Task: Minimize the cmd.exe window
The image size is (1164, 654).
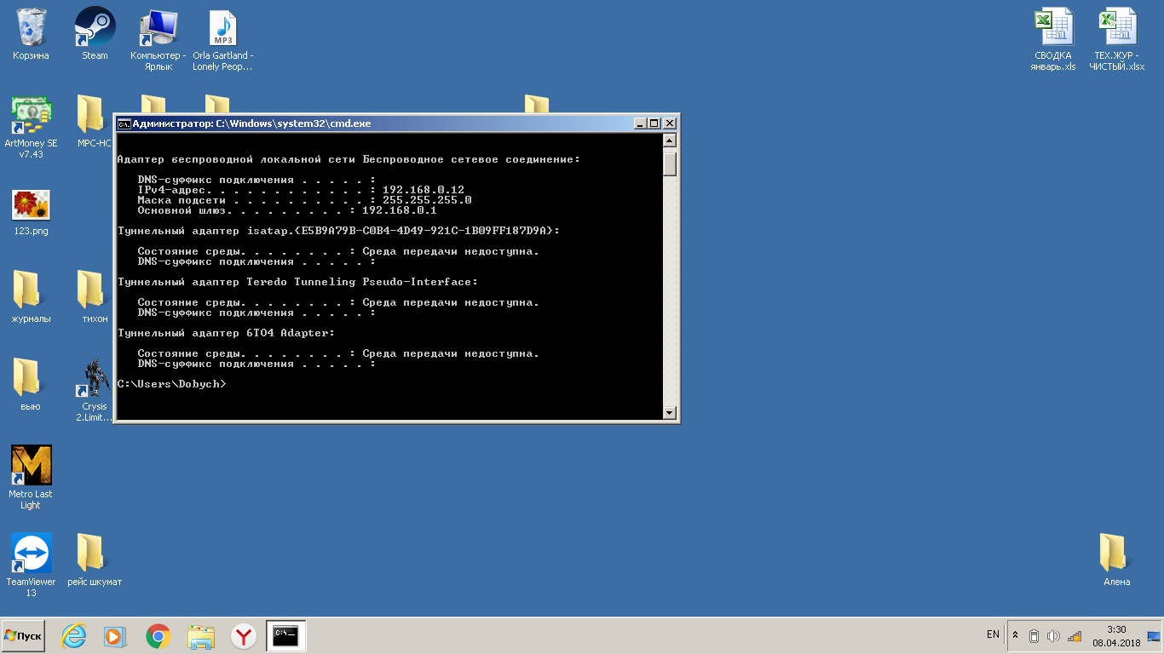Action: pos(641,123)
